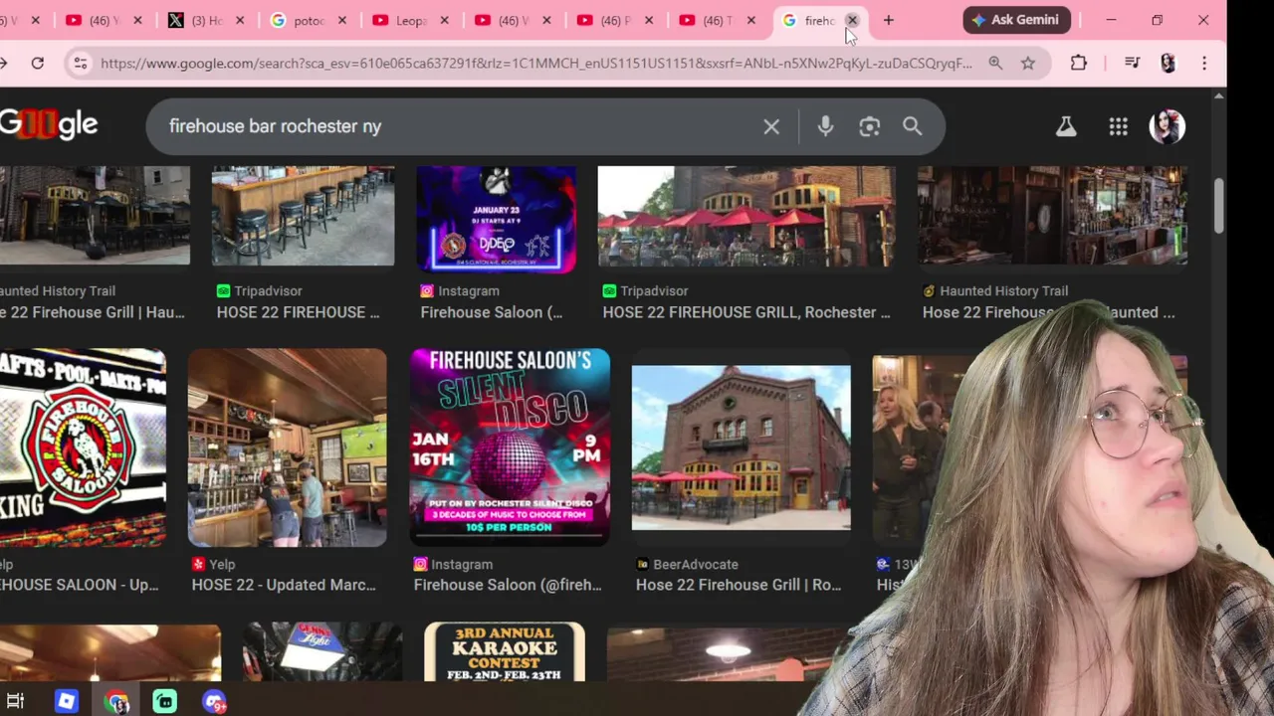The height and width of the screenshot is (716, 1274).
Task: Open the 3rd Annual Karaoke Contest thumbnail
Action: click(x=505, y=652)
